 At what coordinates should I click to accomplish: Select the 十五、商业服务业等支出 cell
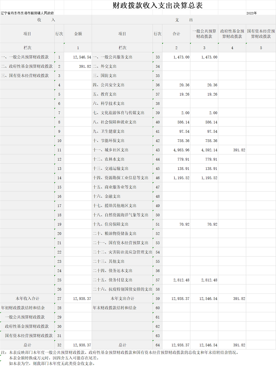coord(122,187)
